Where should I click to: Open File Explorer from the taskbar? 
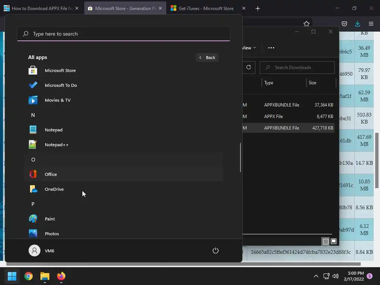[45, 276]
